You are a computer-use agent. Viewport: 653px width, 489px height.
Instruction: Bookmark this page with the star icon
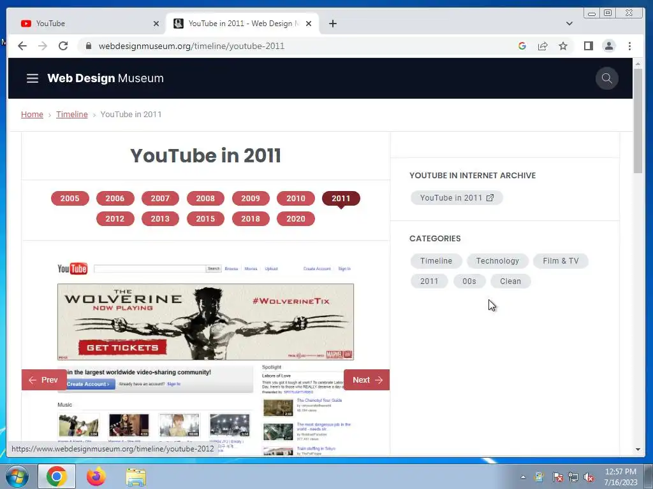[x=563, y=46]
